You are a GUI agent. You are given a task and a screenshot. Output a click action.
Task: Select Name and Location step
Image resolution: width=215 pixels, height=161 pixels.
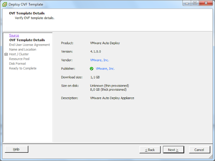click(x=23, y=50)
